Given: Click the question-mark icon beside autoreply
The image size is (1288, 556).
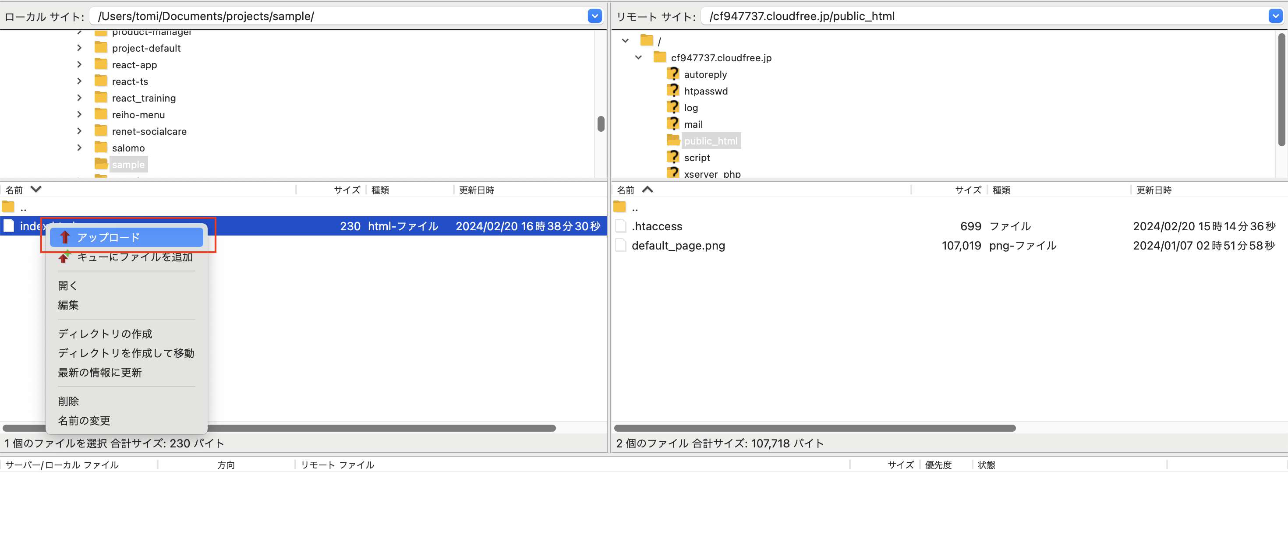Looking at the screenshot, I should pyautogui.click(x=673, y=74).
